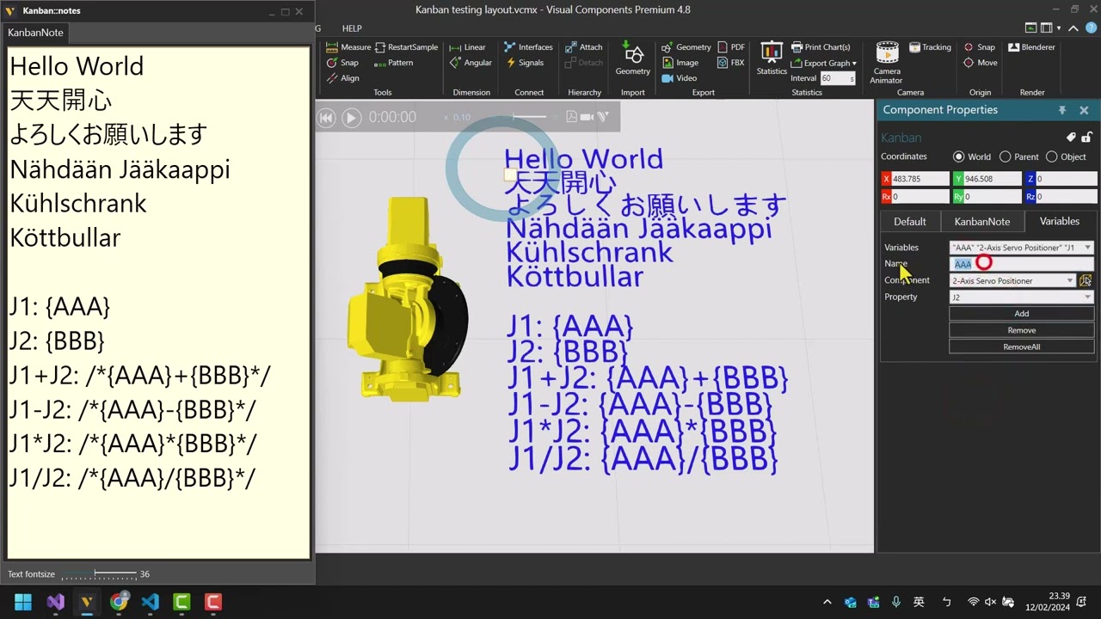The image size is (1101, 619).
Task: Open the Signals connect editor
Action: pos(525,63)
